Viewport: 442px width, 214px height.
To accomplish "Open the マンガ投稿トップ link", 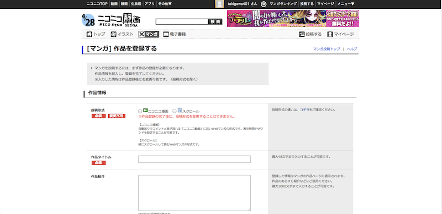I will coord(327,49).
